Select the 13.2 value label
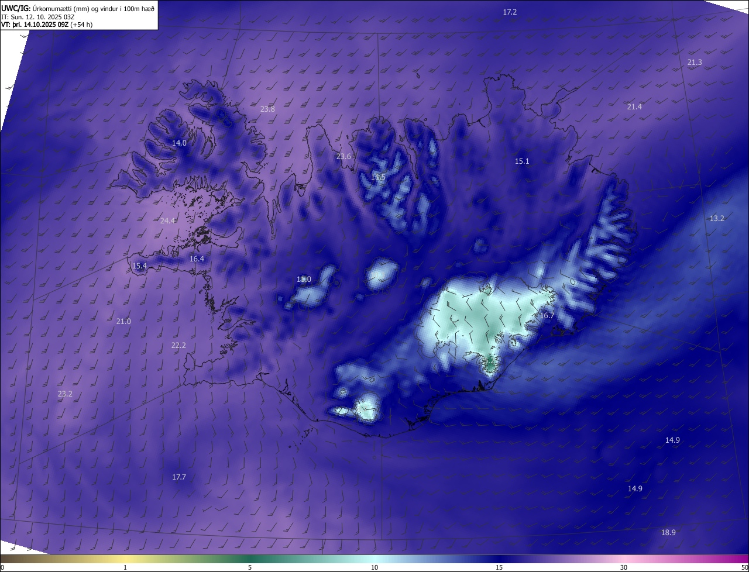This screenshot has width=749, height=572. click(717, 218)
